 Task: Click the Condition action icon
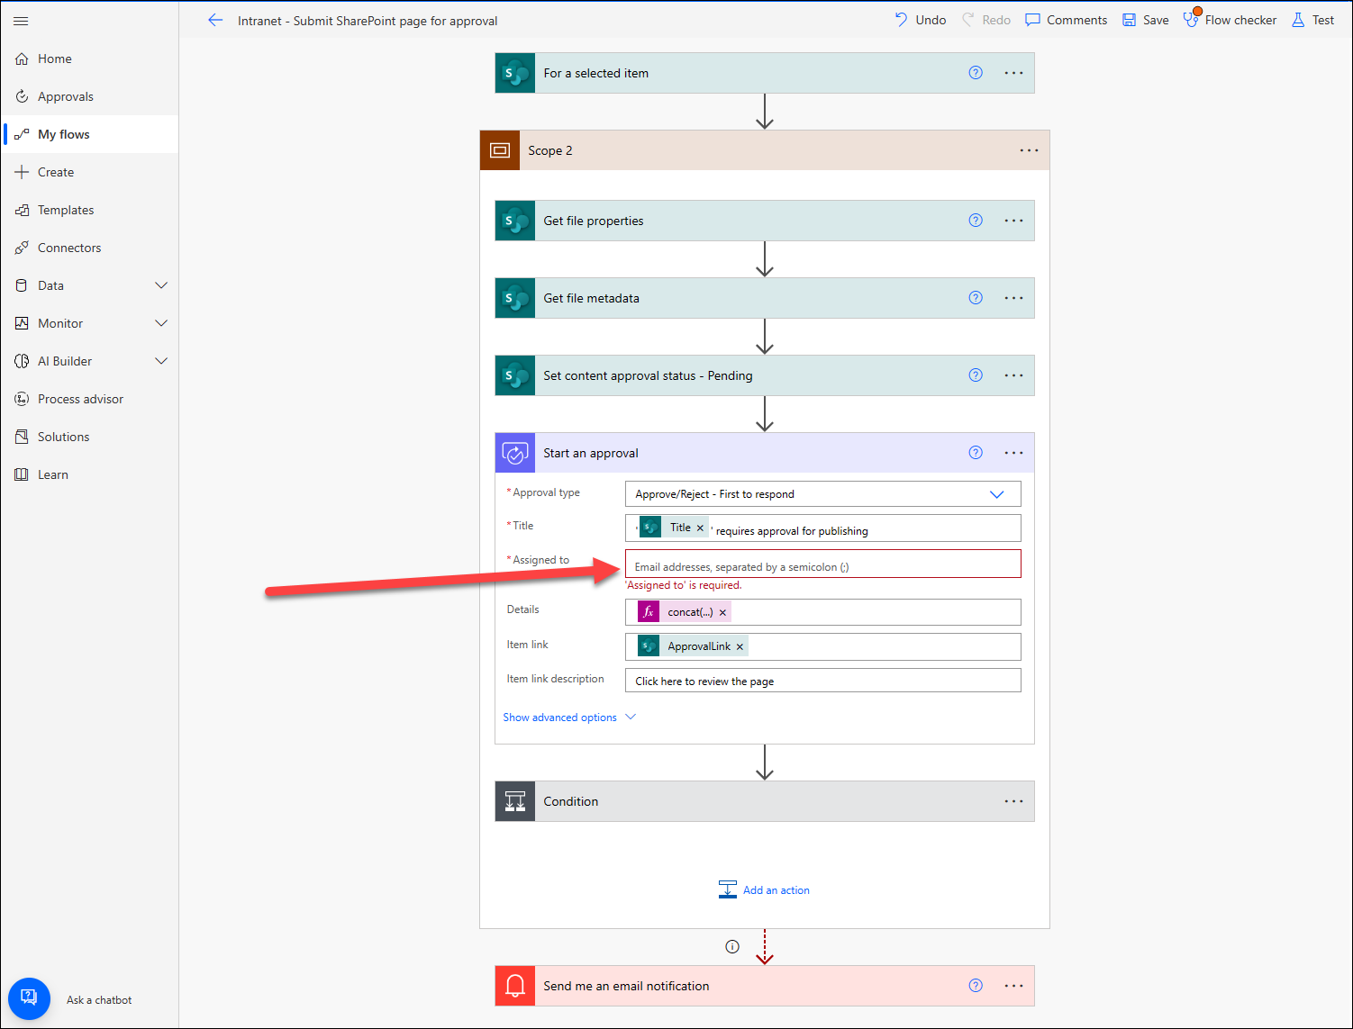[514, 800]
